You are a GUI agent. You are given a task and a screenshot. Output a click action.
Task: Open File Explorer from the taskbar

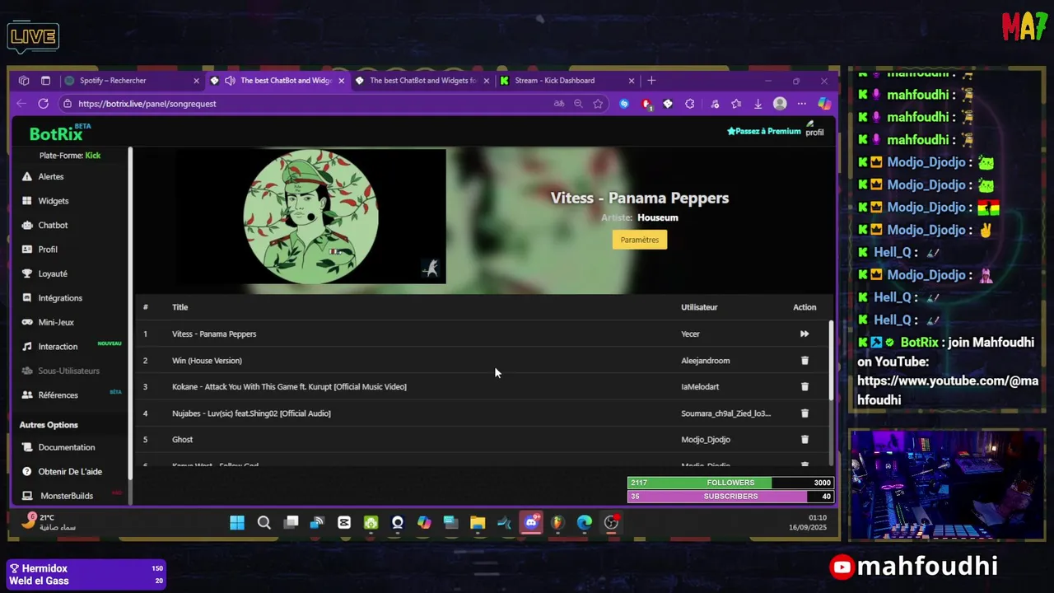[478, 523]
